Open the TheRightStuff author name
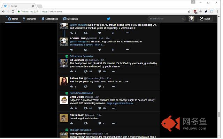Viewport: 223px width, 139px height. [78, 134]
